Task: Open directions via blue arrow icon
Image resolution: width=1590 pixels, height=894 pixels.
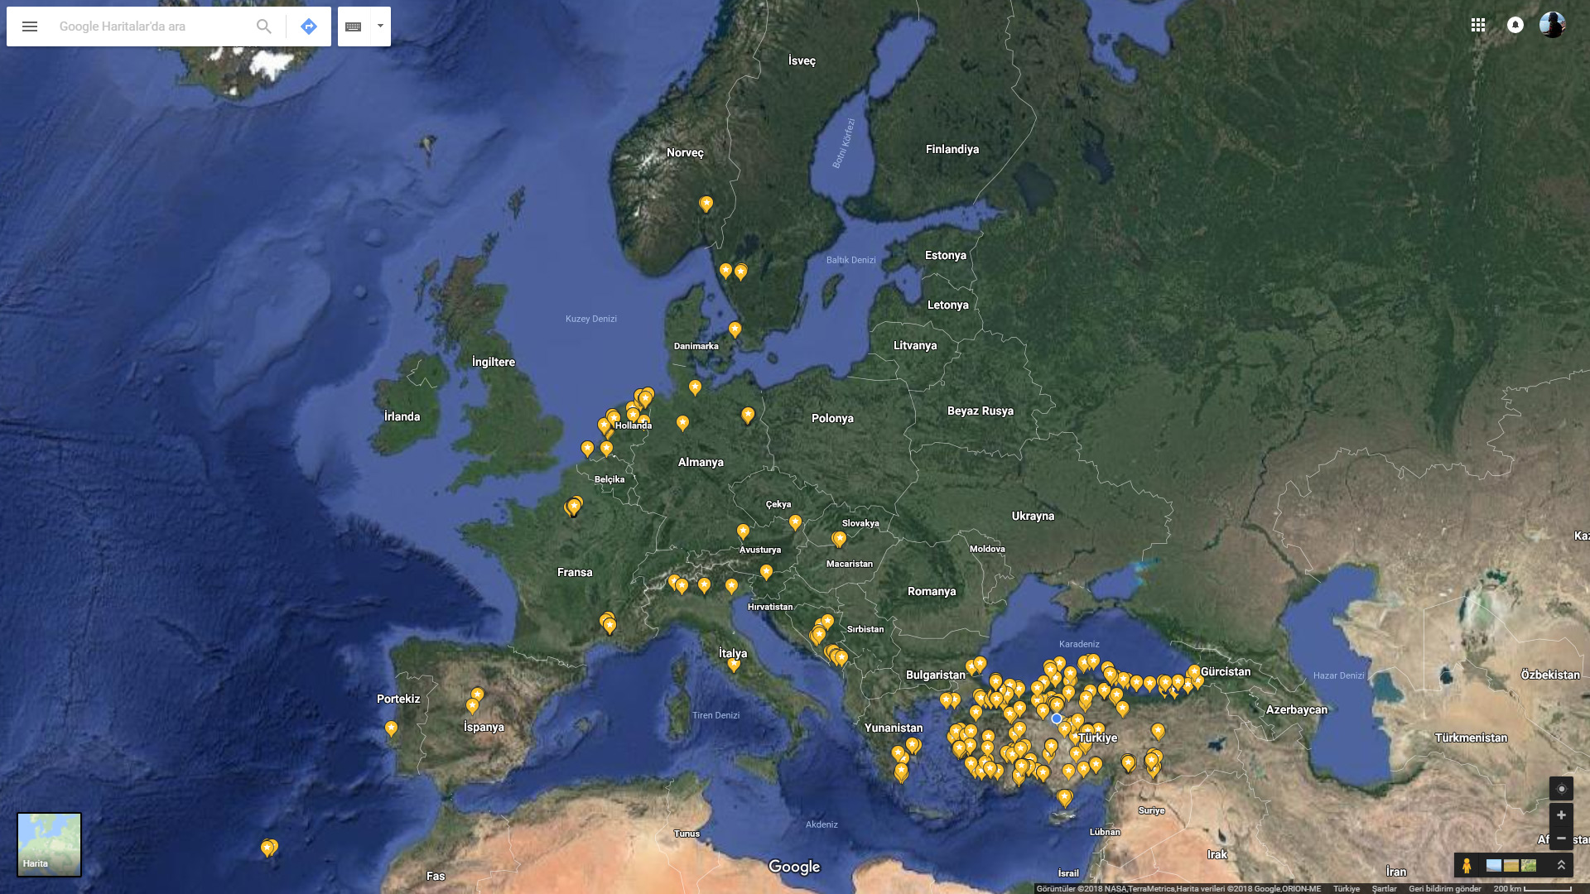Action: (x=309, y=26)
